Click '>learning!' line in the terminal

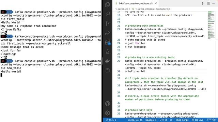click(x=8, y=54)
